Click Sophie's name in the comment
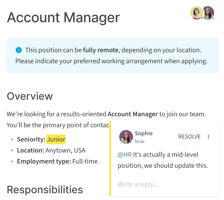Viewport: 224px width, 200px height. [x=144, y=133]
